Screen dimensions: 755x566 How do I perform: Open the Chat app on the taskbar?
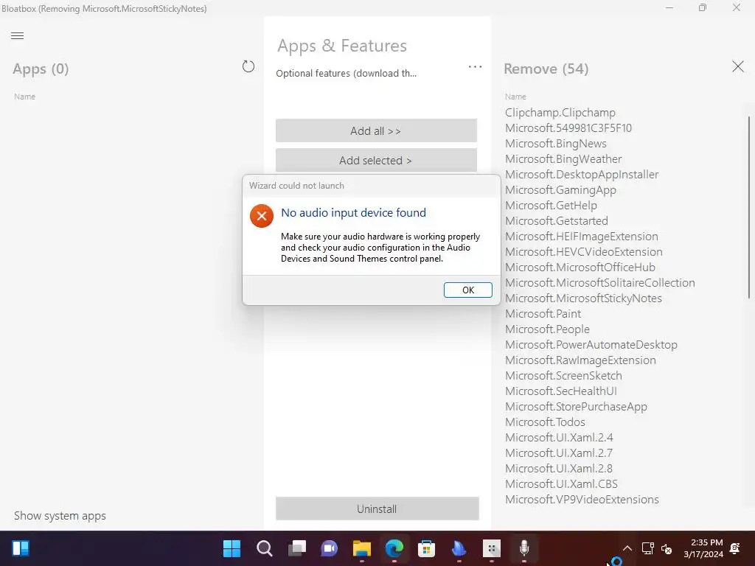coord(330,548)
